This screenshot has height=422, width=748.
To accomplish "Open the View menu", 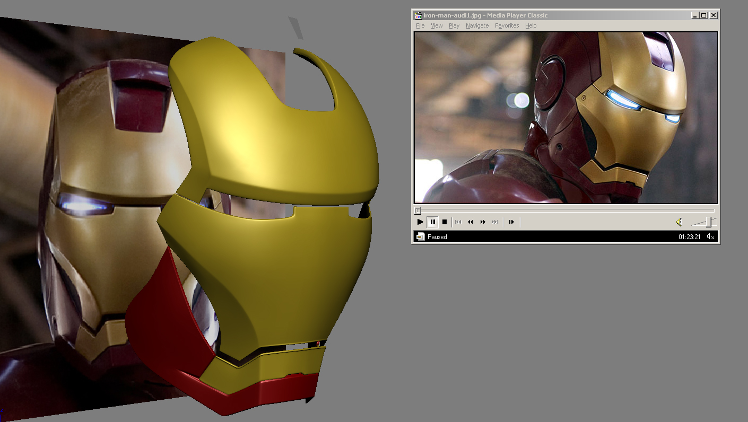I will pyautogui.click(x=437, y=25).
